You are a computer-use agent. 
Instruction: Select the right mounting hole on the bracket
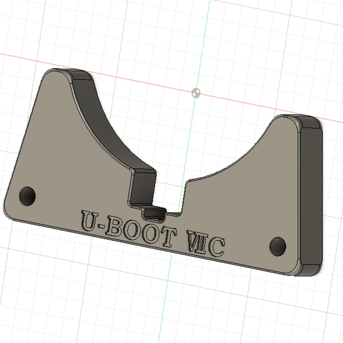click(x=278, y=246)
